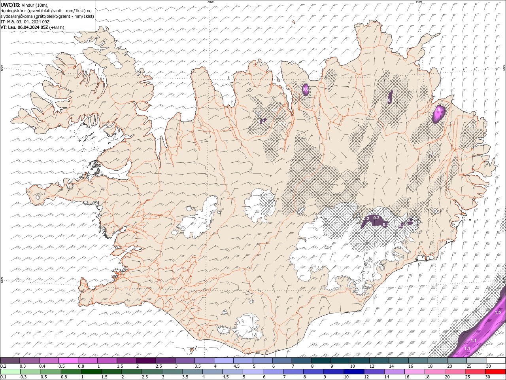506x380 pixels.
Task: Choose the 12 indigo swatch in lower legend row
Action: click(x=374, y=372)
